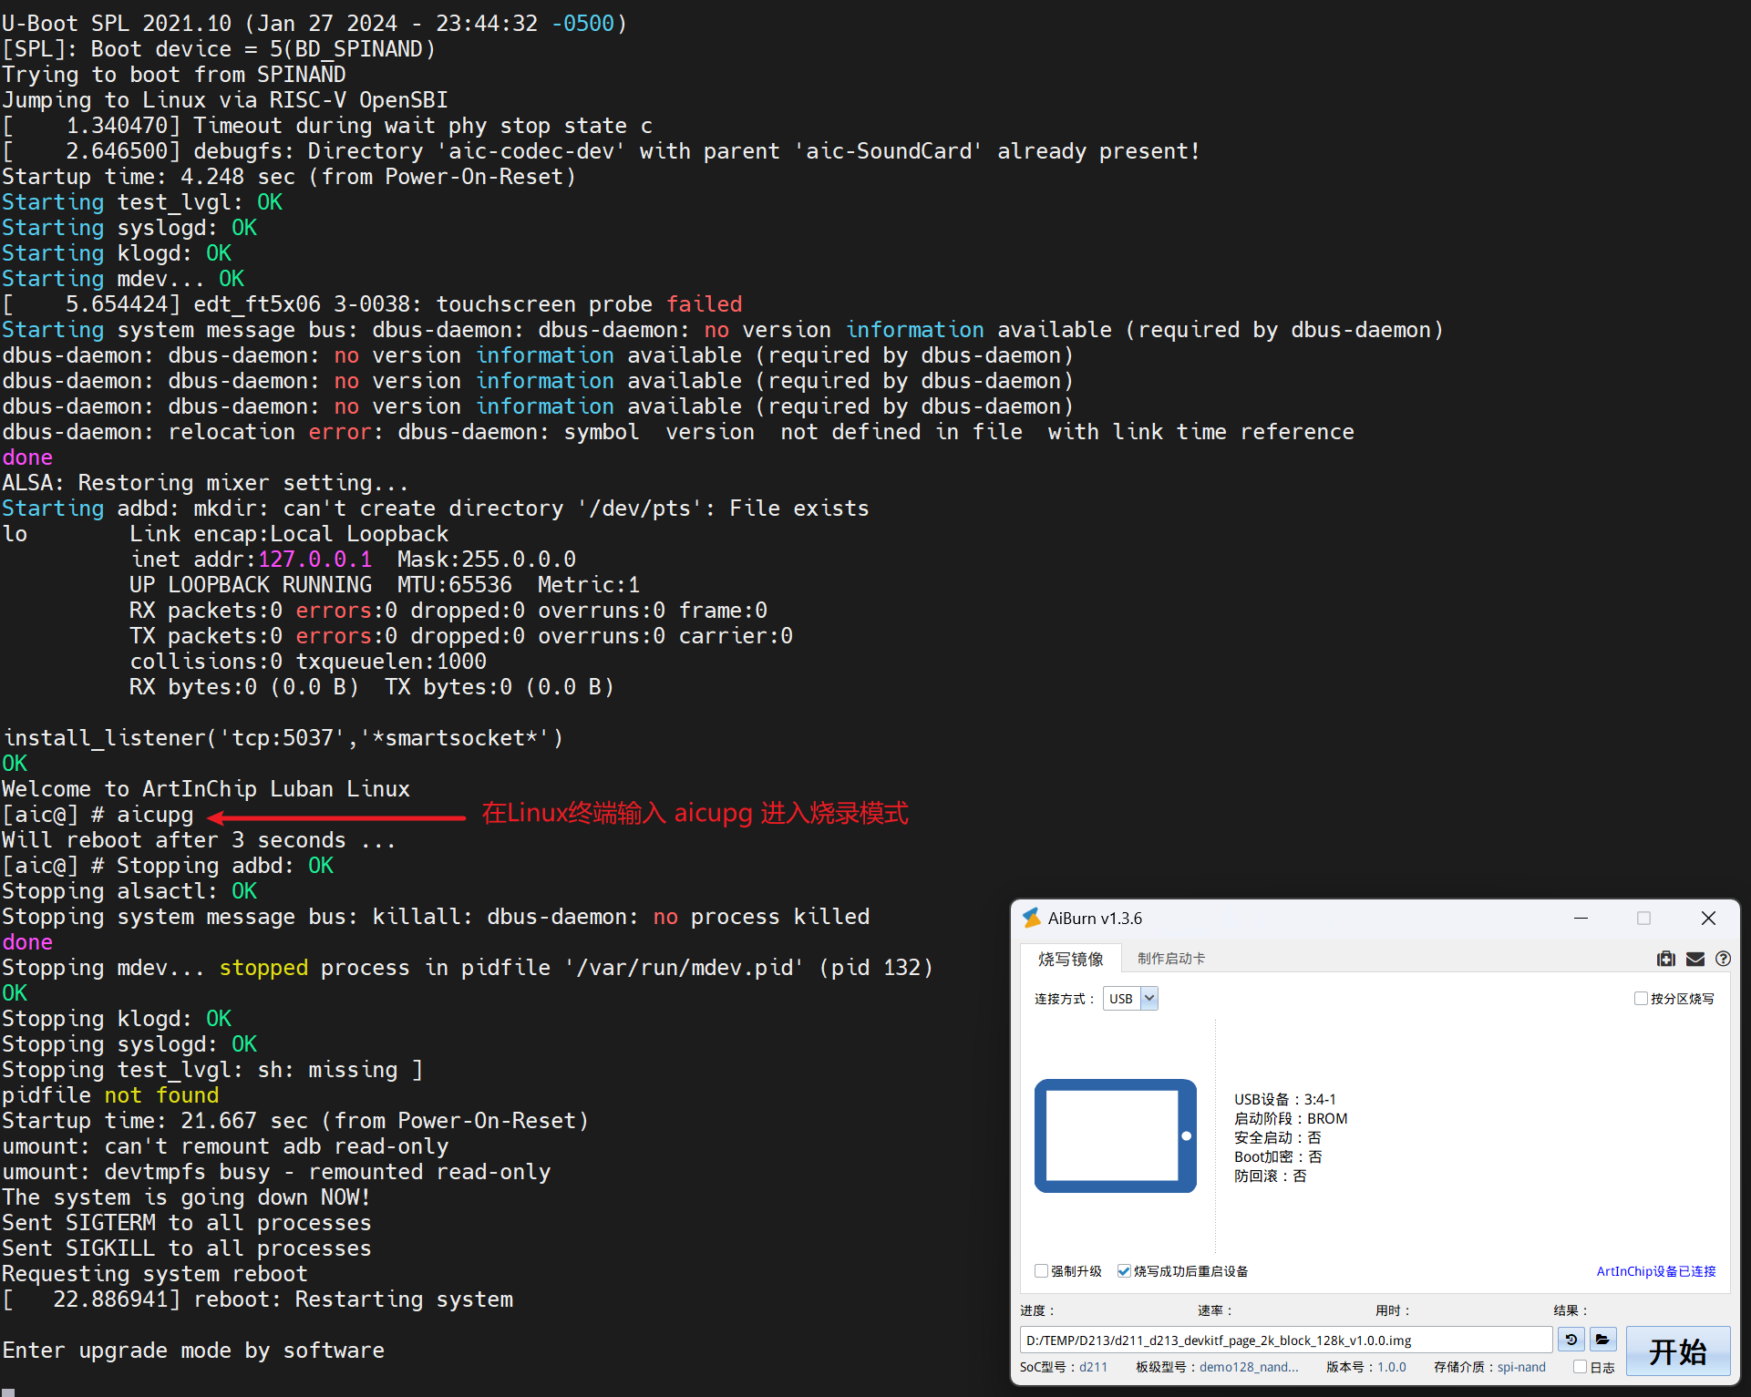Image resolution: width=1751 pixels, height=1397 pixels.
Task: Click 'reboot: Restarting system' terminal line
Action: click(x=257, y=1299)
